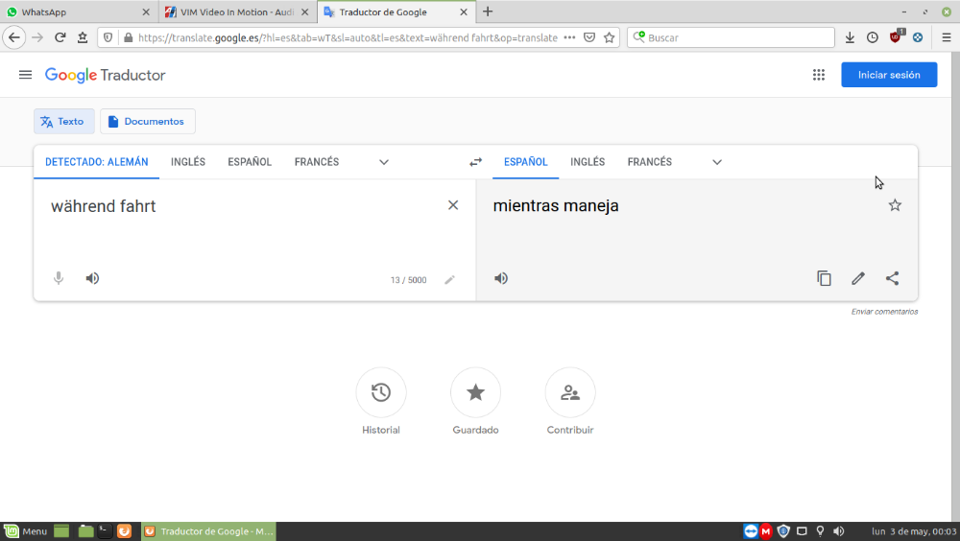Screen dimensions: 960x541
Task: Start voice input with the microphone
Action: tap(59, 278)
